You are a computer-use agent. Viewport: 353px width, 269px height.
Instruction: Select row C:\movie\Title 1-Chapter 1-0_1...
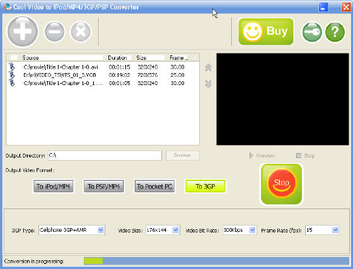[x=103, y=83]
